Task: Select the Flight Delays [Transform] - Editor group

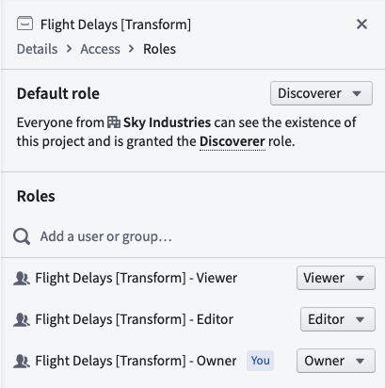Action: (135, 319)
